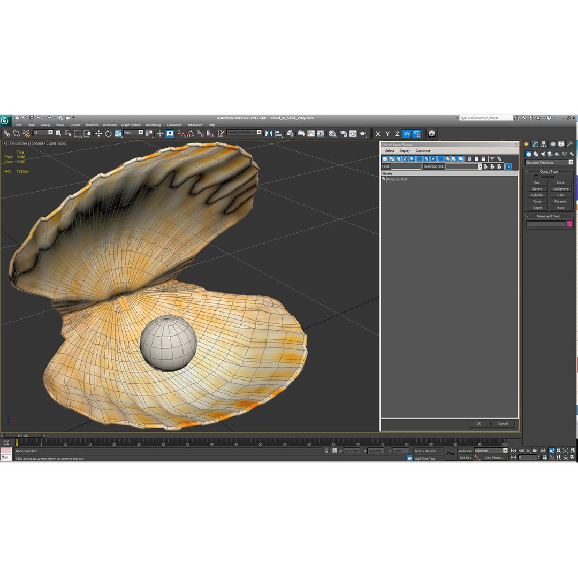Toggle the Spinner Snap icon
The image size is (578, 578).
point(210,133)
